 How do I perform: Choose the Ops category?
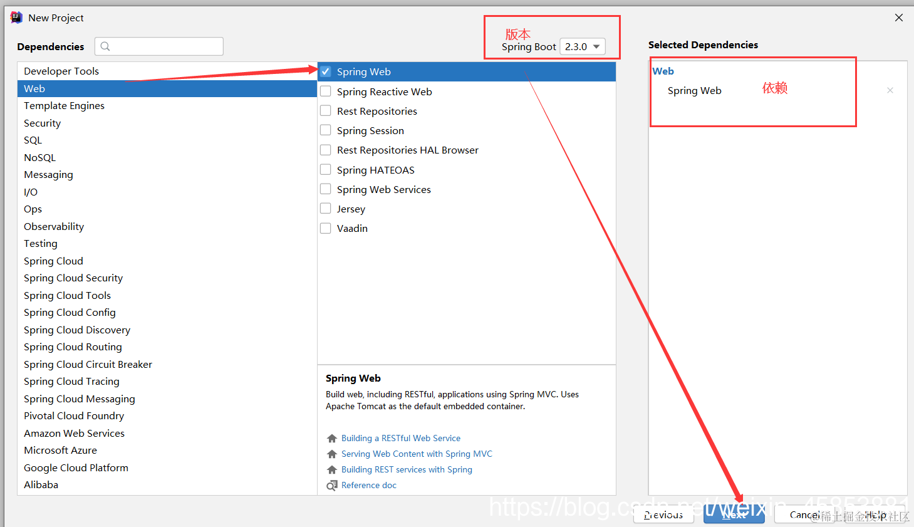click(x=167, y=209)
